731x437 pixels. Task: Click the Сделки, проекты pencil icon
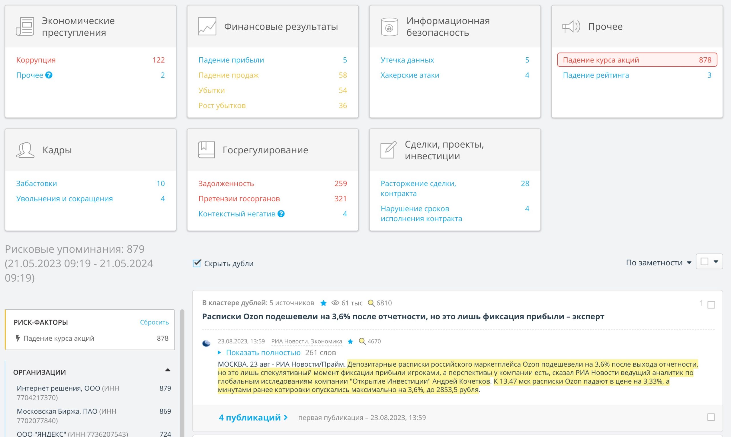(x=388, y=150)
